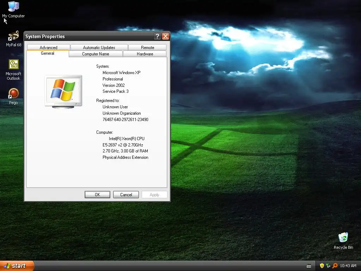Click the 'Registered to:' label
The image size is (361, 271).
tap(108, 101)
